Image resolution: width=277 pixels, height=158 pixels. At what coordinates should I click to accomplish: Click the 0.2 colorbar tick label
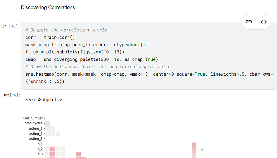pos(201,150)
